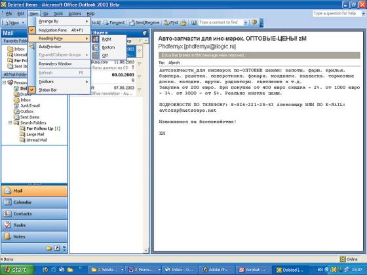Click flag on message dated 07.08.2003

[x=139, y=90]
